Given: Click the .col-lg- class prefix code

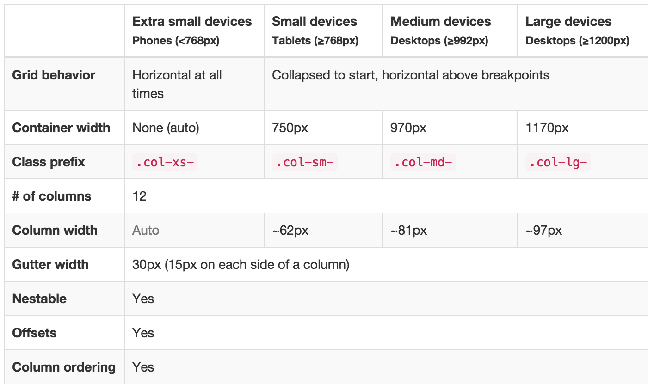Looking at the screenshot, I should click(558, 162).
